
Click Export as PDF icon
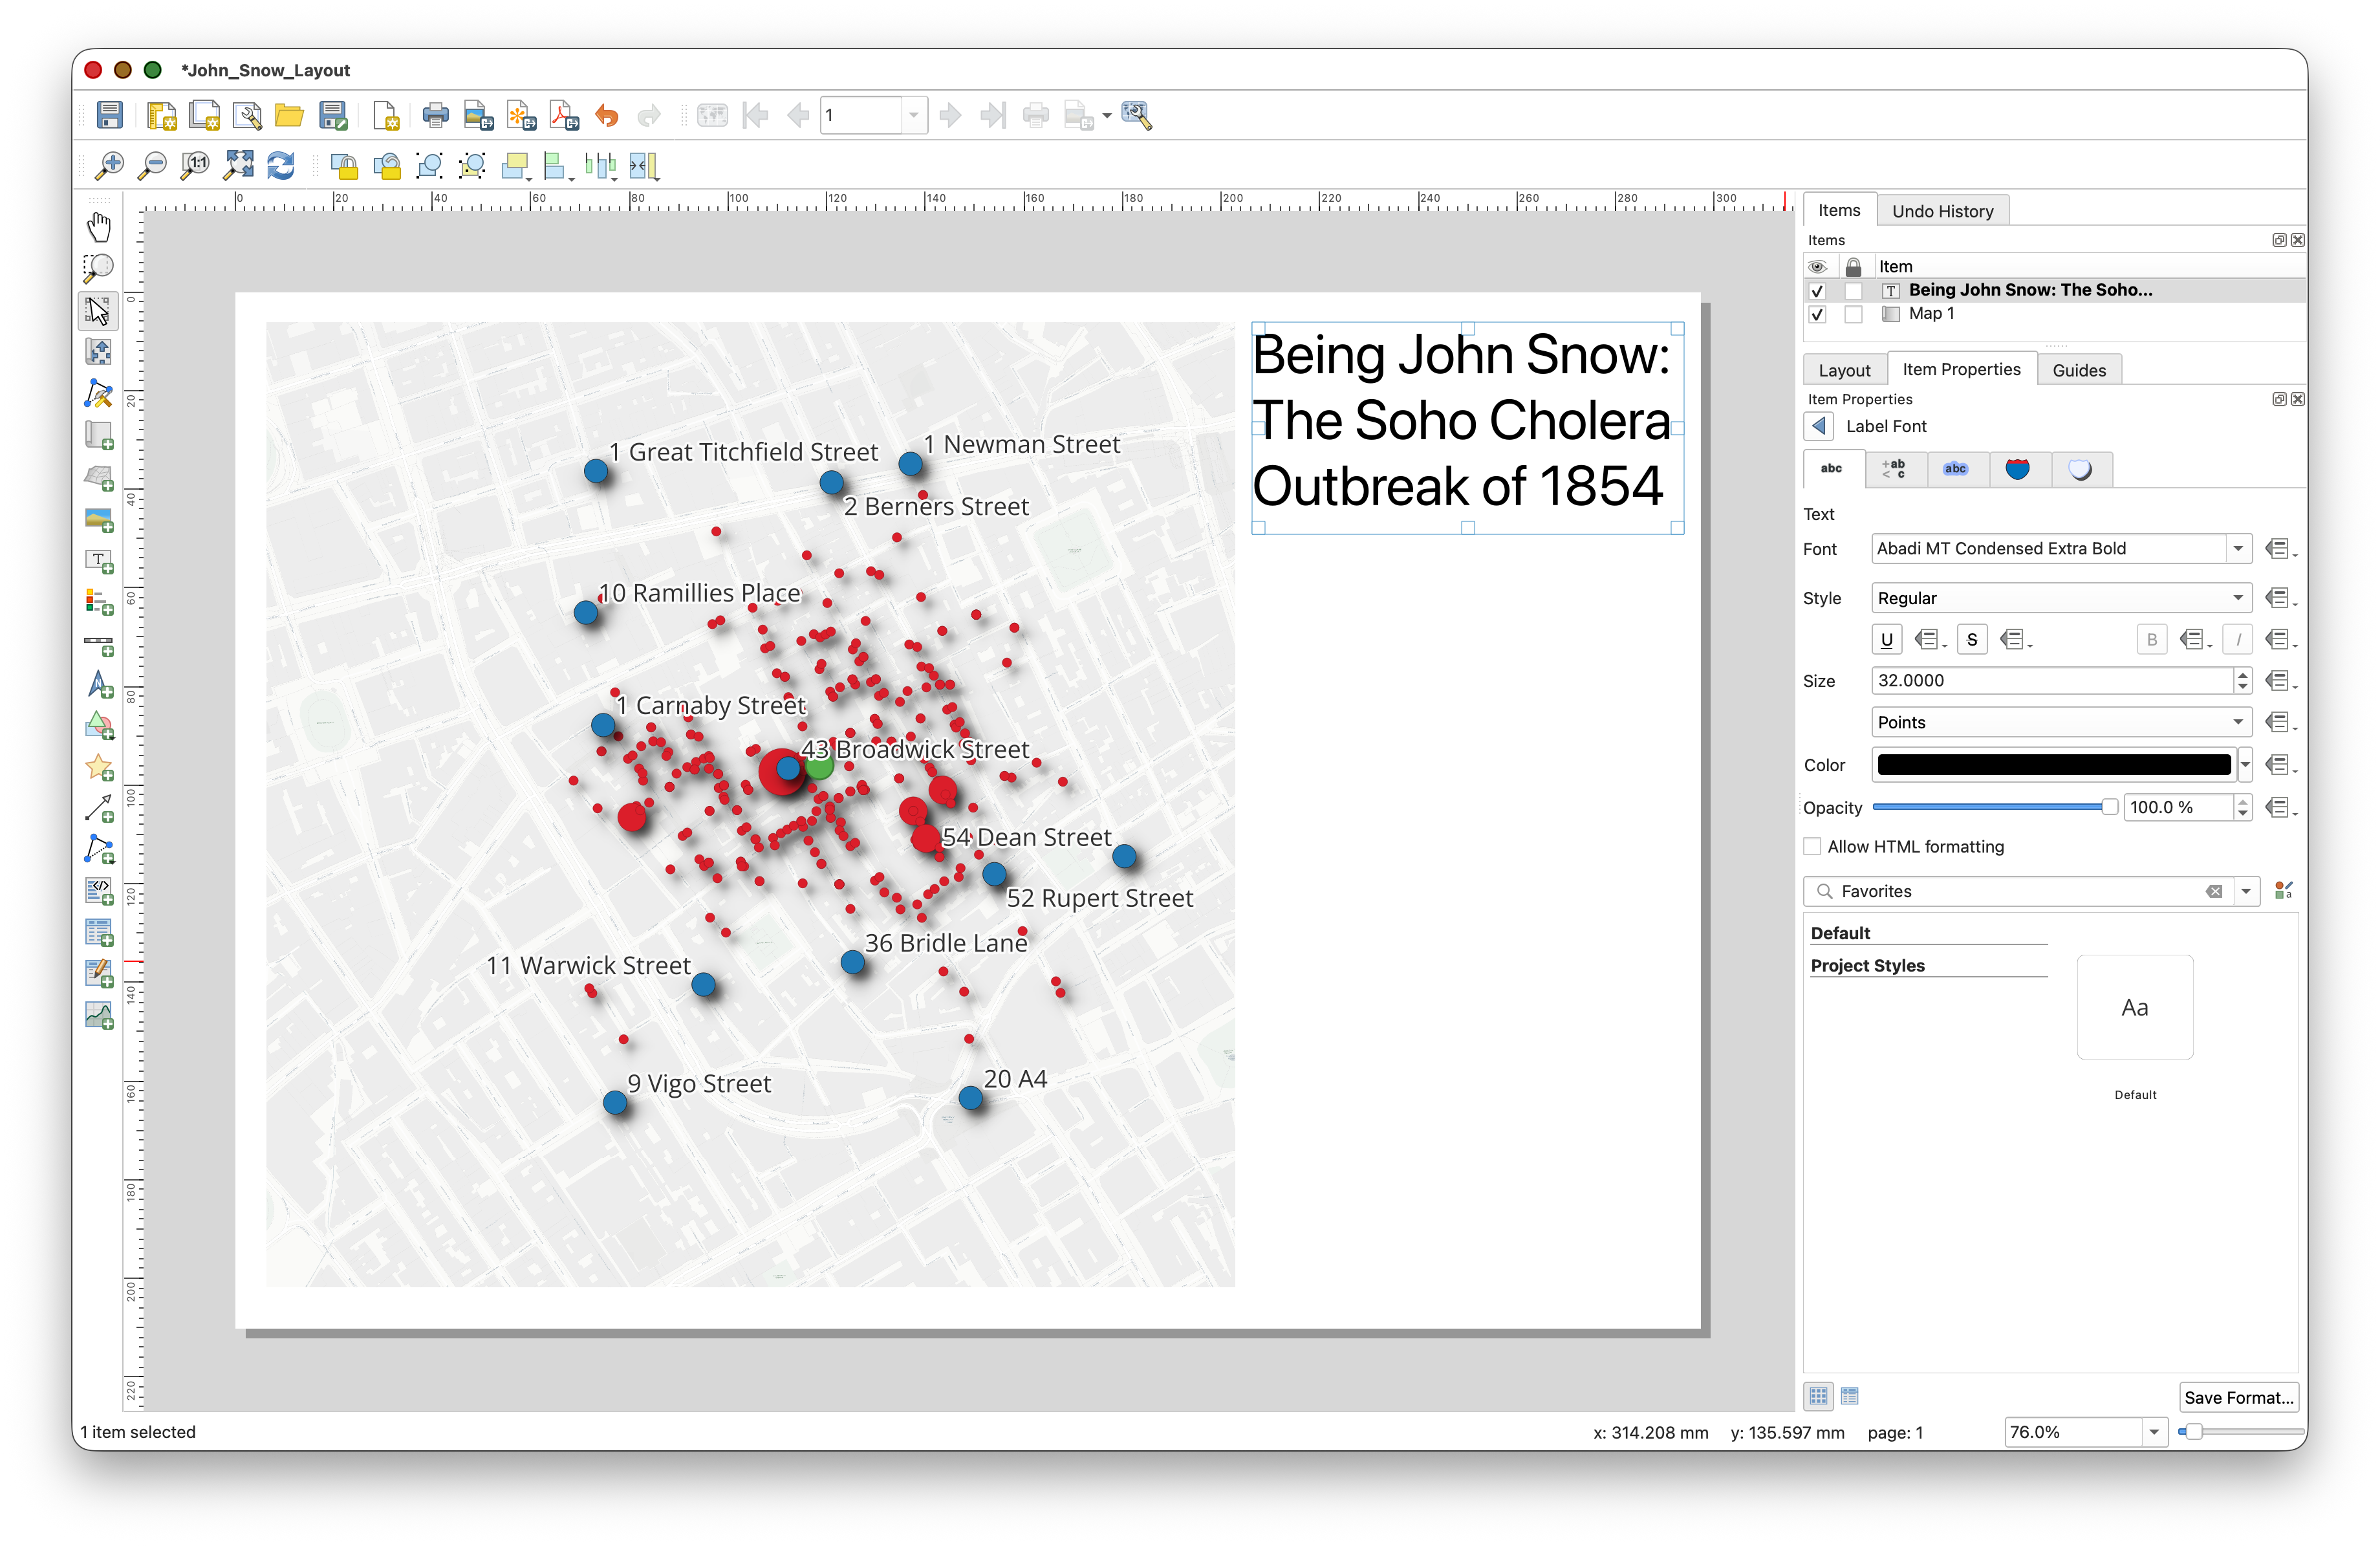click(x=564, y=115)
